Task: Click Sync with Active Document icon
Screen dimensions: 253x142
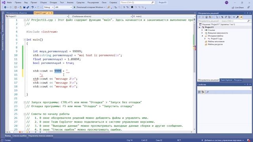Action: click(x=222, y=17)
